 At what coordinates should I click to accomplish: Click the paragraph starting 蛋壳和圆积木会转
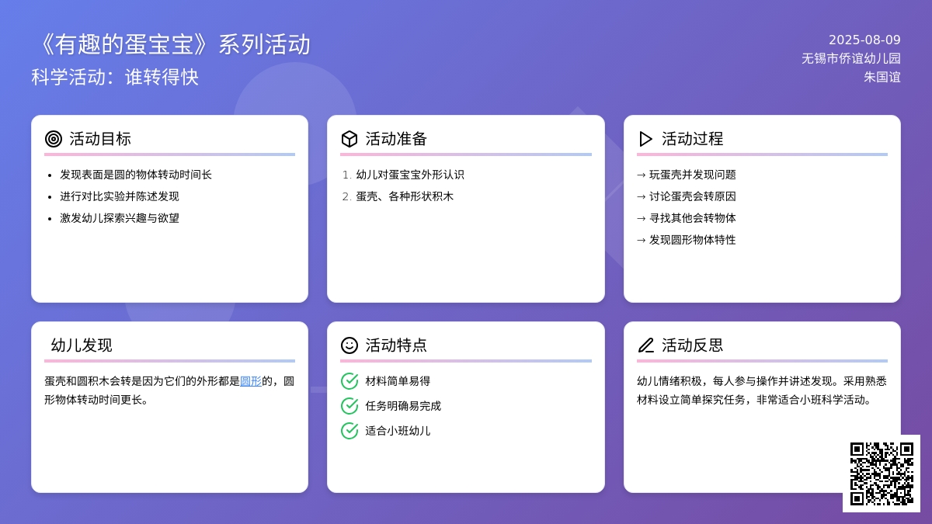click(169, 390)
